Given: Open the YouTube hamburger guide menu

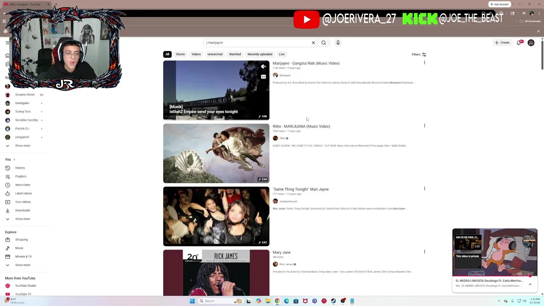Looking at the screenshot, I should click(7, 42).
